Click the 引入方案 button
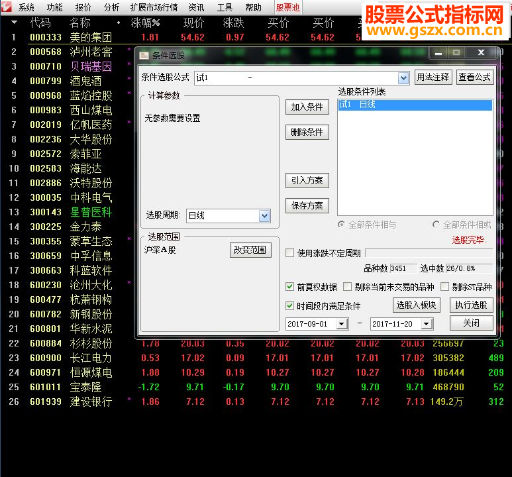This screenshot has height=477, width=512. (307, 180)
